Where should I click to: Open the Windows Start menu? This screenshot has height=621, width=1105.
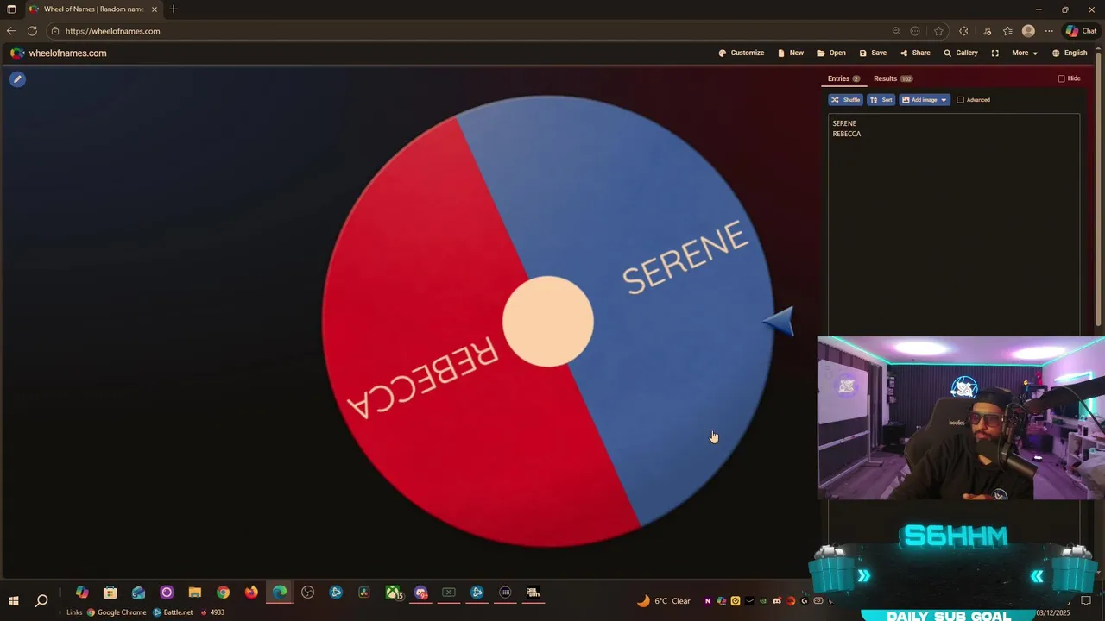tap(14, 600)
